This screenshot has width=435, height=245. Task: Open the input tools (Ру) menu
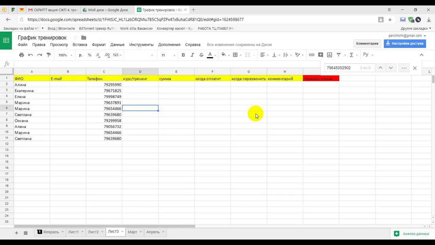(368, 55)
